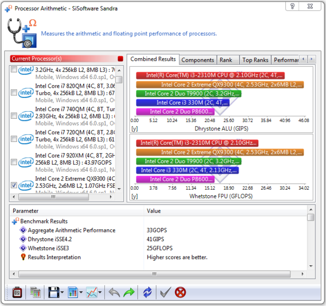Select the Dhrystone Core 2 Duo T9900 green bar
The image size is (326, 306).
pos(189,94)
